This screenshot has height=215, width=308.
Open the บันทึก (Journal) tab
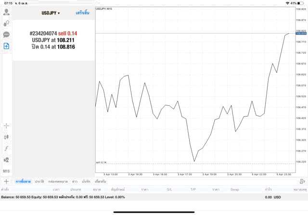[86, 181]
